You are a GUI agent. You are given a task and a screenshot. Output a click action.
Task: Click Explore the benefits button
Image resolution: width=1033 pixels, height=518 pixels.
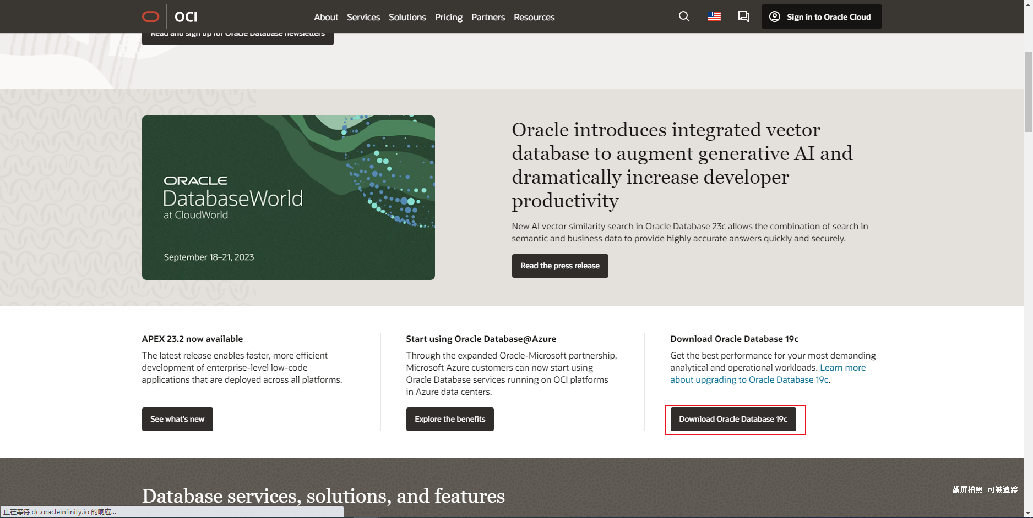[x=449, y=419]
